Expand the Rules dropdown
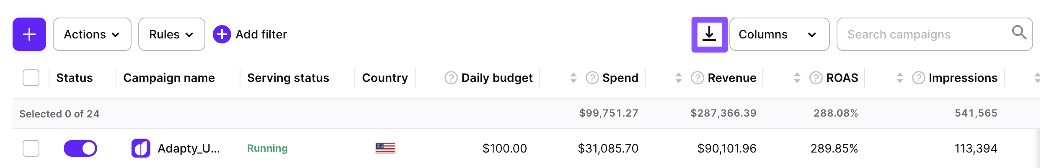 pos(171,34)
